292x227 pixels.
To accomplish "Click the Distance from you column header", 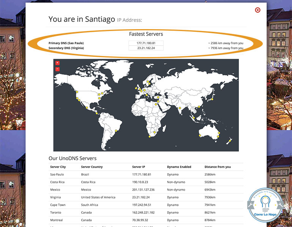I will point(217,167).
